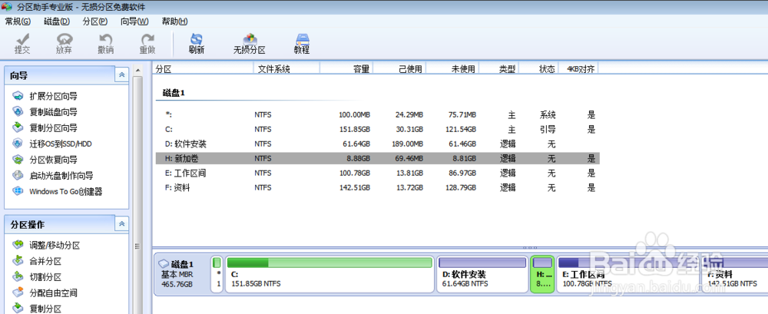This screenshot has width=768, height=314.
Task: Click the 4KB对齐 column header
Action: pos(578,69)
